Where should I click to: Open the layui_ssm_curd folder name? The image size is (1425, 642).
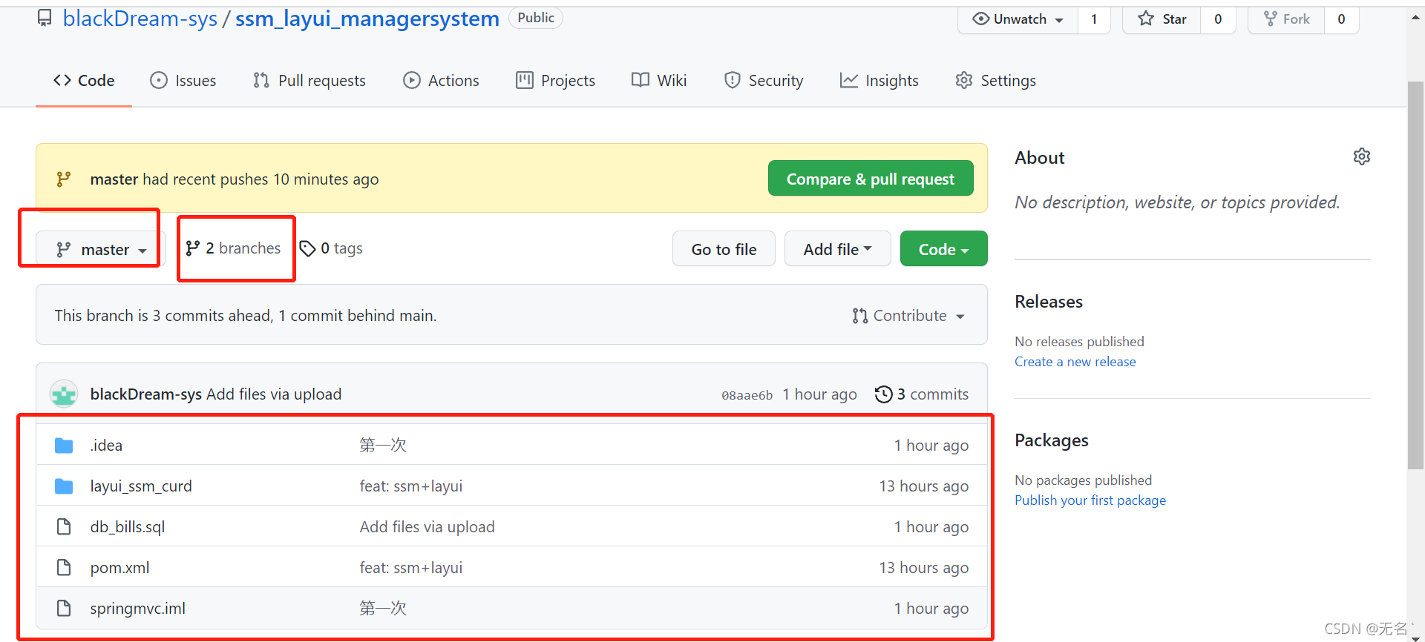coord(141,486)
